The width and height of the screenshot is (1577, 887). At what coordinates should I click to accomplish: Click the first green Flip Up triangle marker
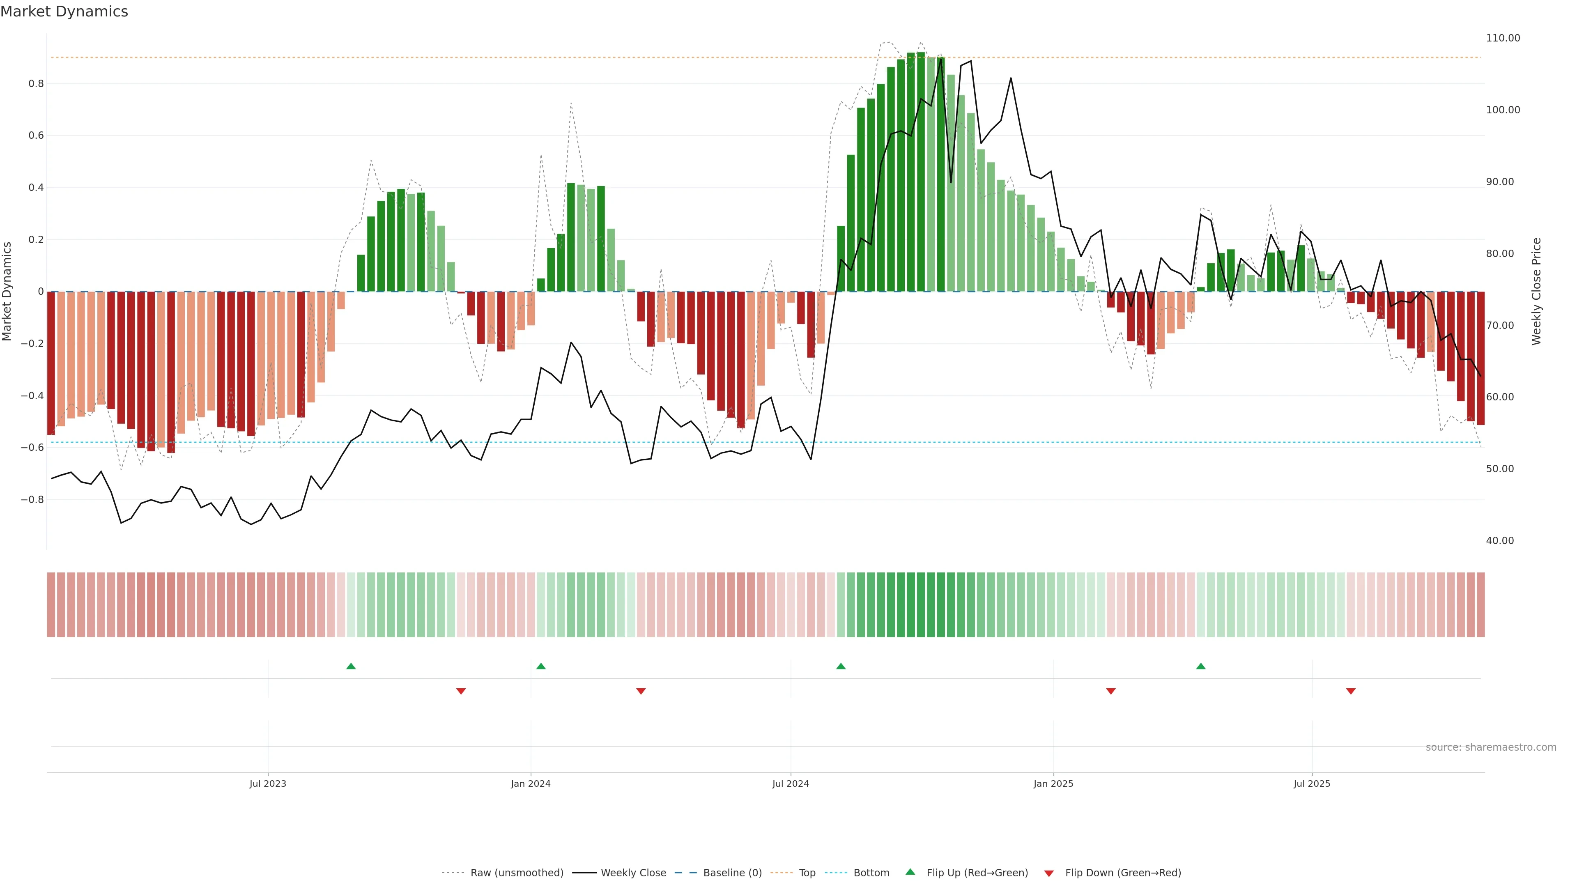click(351, 666)
